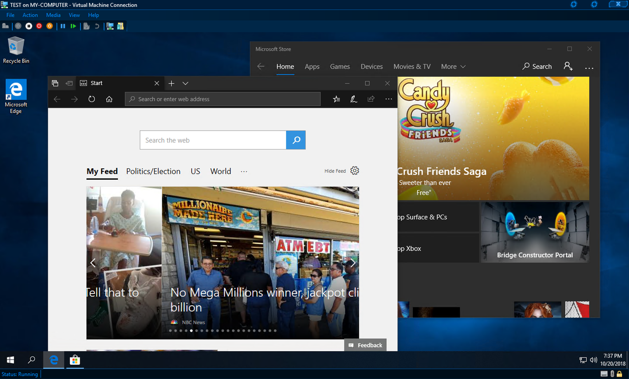Screen dimensions: 629x379
Task: Refresh the Edge page
Action: 91,99
